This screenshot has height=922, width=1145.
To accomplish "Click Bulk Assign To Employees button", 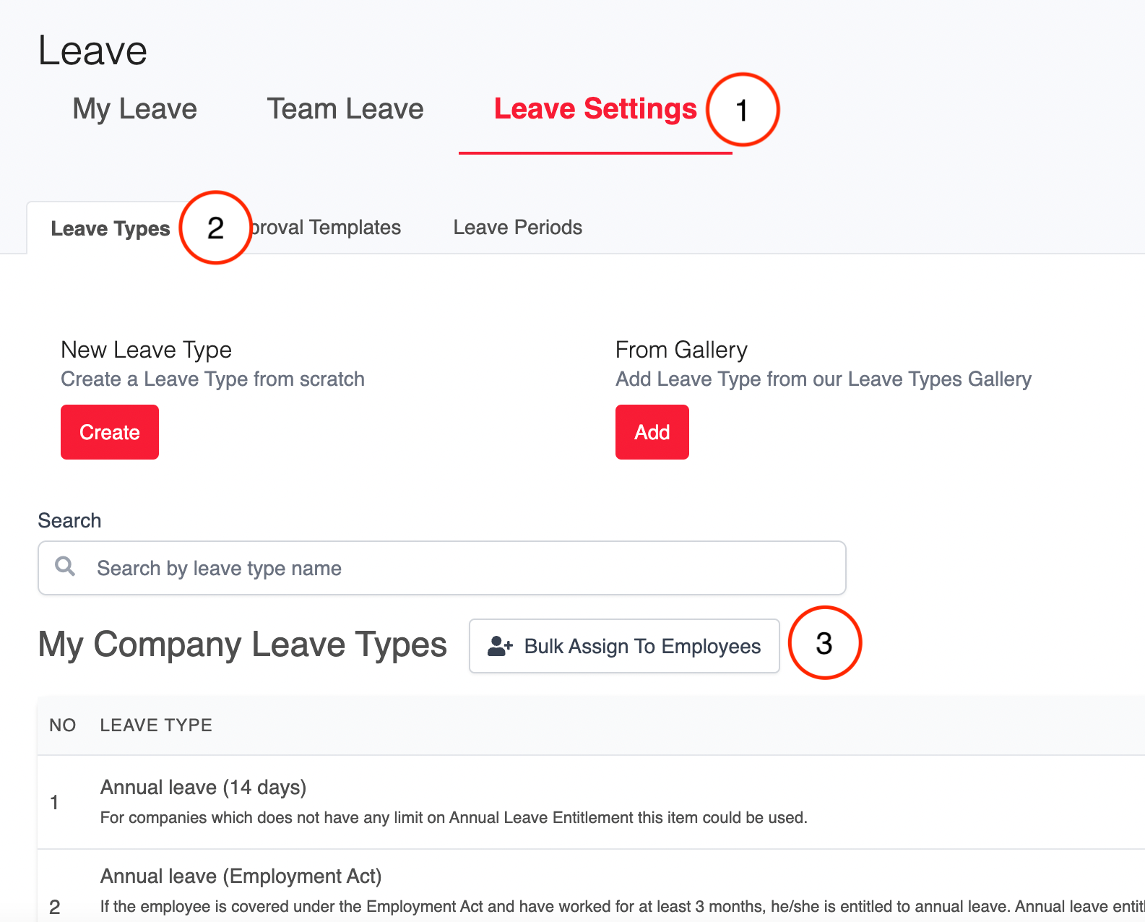I will point(624,646).
